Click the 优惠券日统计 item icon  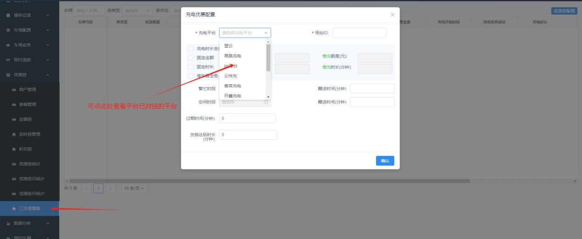click(x=14, y=179)
